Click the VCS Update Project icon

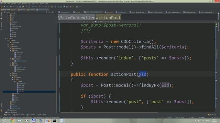click(x=55, y=6)
